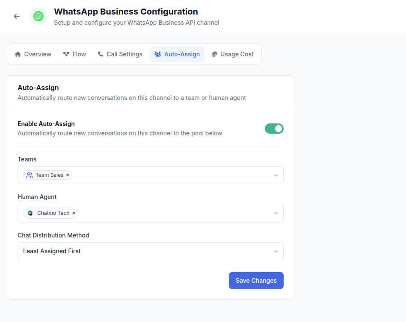Go back using the left arrow icon
Viewport: 406px width, 322px height.
[17, 16]
